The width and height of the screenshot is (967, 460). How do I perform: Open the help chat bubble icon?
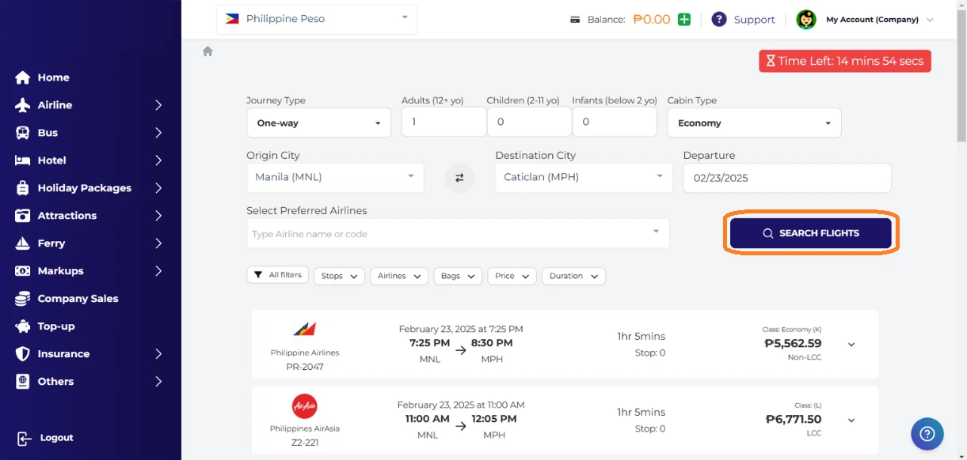coord(927,433)
